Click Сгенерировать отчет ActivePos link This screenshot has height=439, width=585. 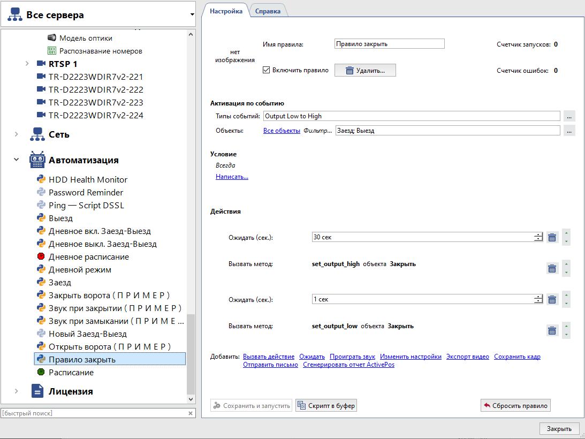tap(348, 365)
